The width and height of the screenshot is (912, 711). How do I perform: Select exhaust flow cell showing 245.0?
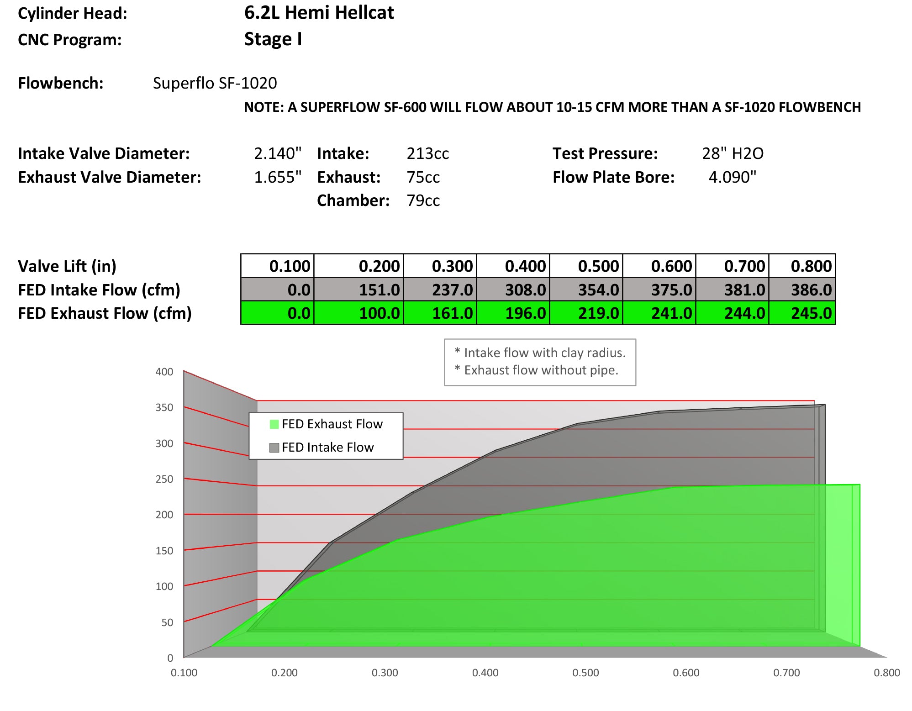pos(802,313)
